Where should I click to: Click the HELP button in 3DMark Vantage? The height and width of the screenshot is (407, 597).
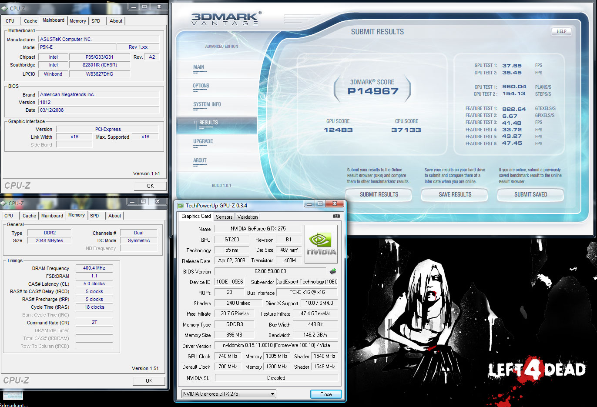click(562, 31)
